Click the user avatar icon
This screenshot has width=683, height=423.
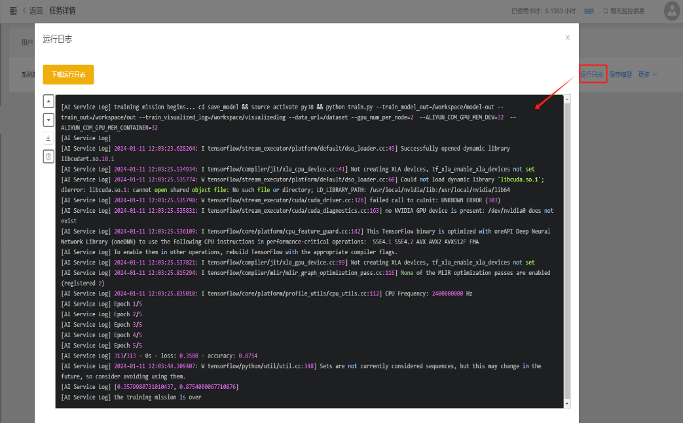click(672, 10)
